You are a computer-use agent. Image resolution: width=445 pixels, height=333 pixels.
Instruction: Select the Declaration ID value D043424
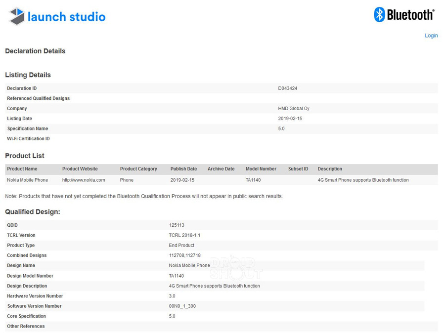point(288,88)
